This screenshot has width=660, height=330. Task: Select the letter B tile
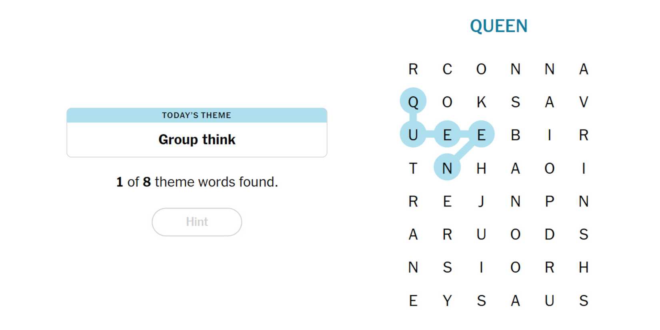tap(515, 135)
